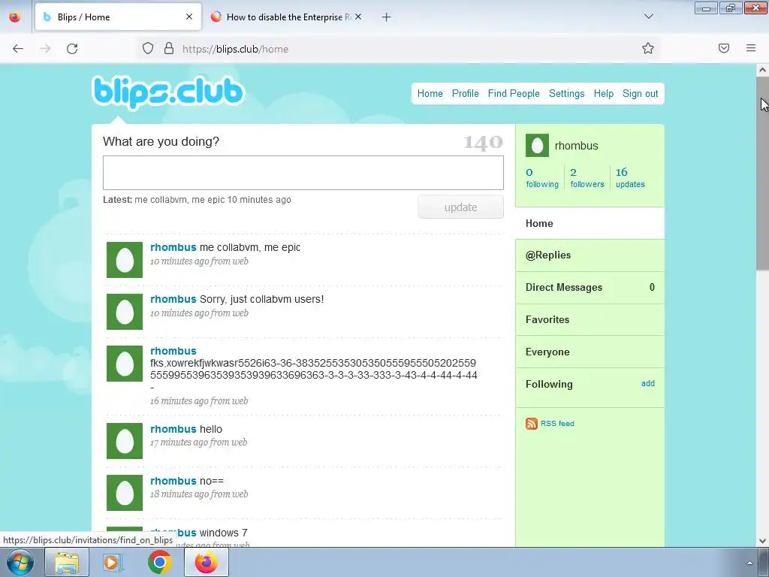769x577 pixels.
Task: Launch Google Chrome from taskbar
Action: click(x=159, y=562)
